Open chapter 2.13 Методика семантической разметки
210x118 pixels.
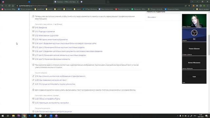coord(51,39)
